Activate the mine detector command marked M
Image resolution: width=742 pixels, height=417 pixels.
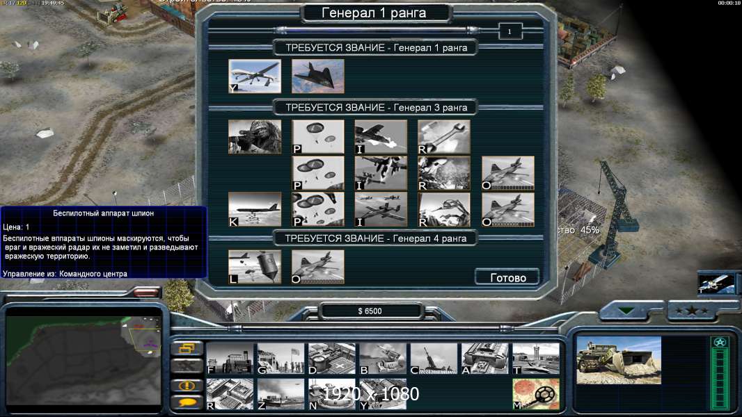536,394
